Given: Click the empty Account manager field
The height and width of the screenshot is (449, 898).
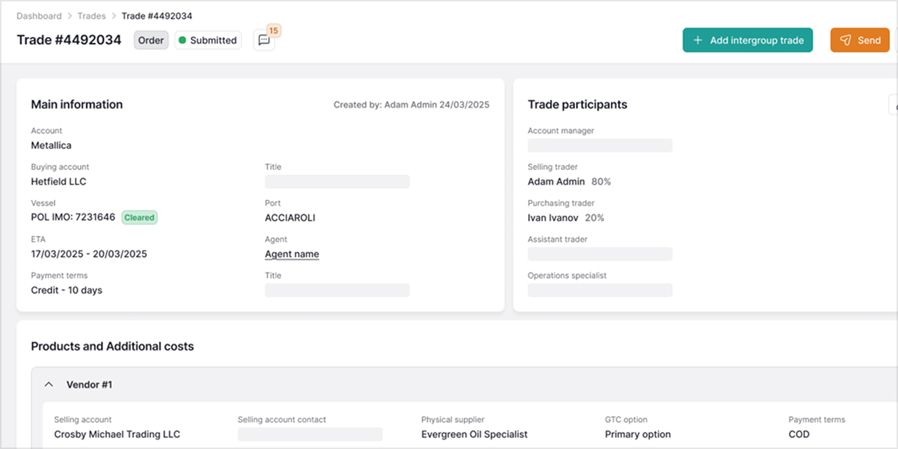Looking at the screenshot, I should pos(599,145).
